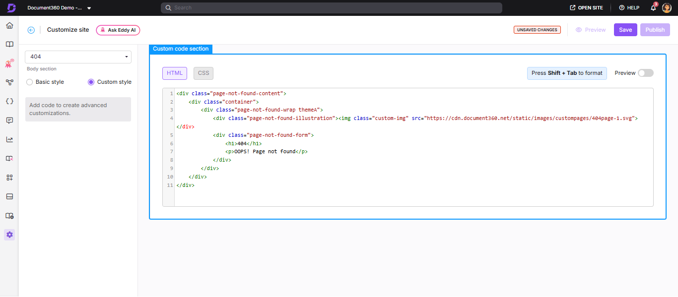Click 'OOPS! Page not found' code line

(x=267, y=152)
